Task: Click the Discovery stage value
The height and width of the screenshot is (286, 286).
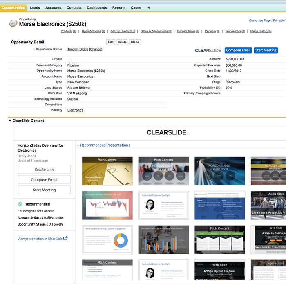Action: click(x=233, y=82)
